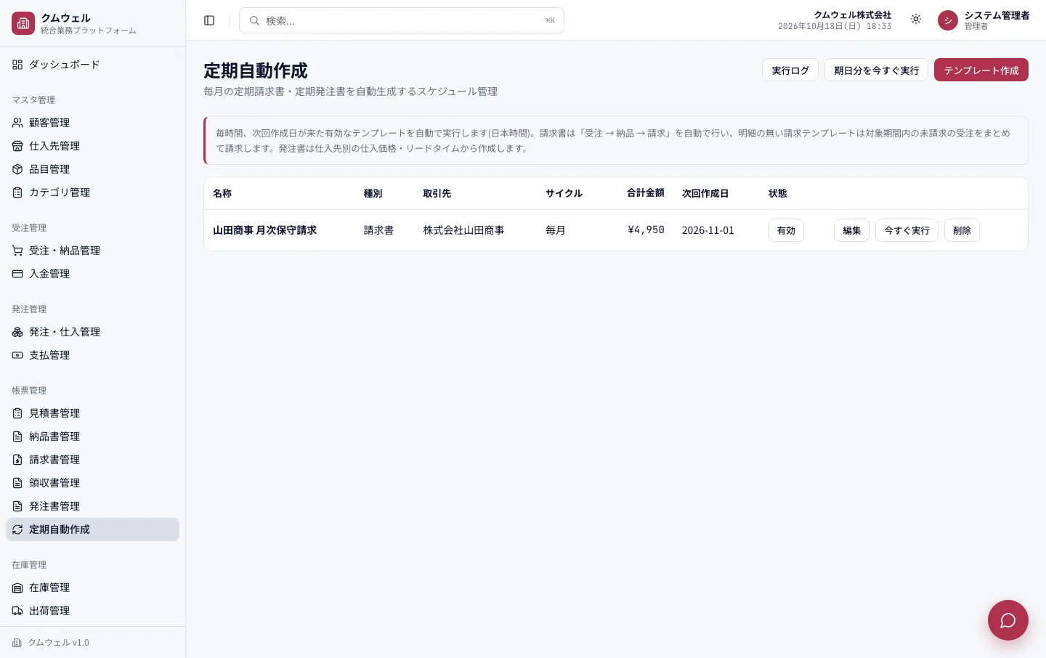Go to 在庫管理 page
This screenshot has width=1046, height=658.
pos(92,588)
